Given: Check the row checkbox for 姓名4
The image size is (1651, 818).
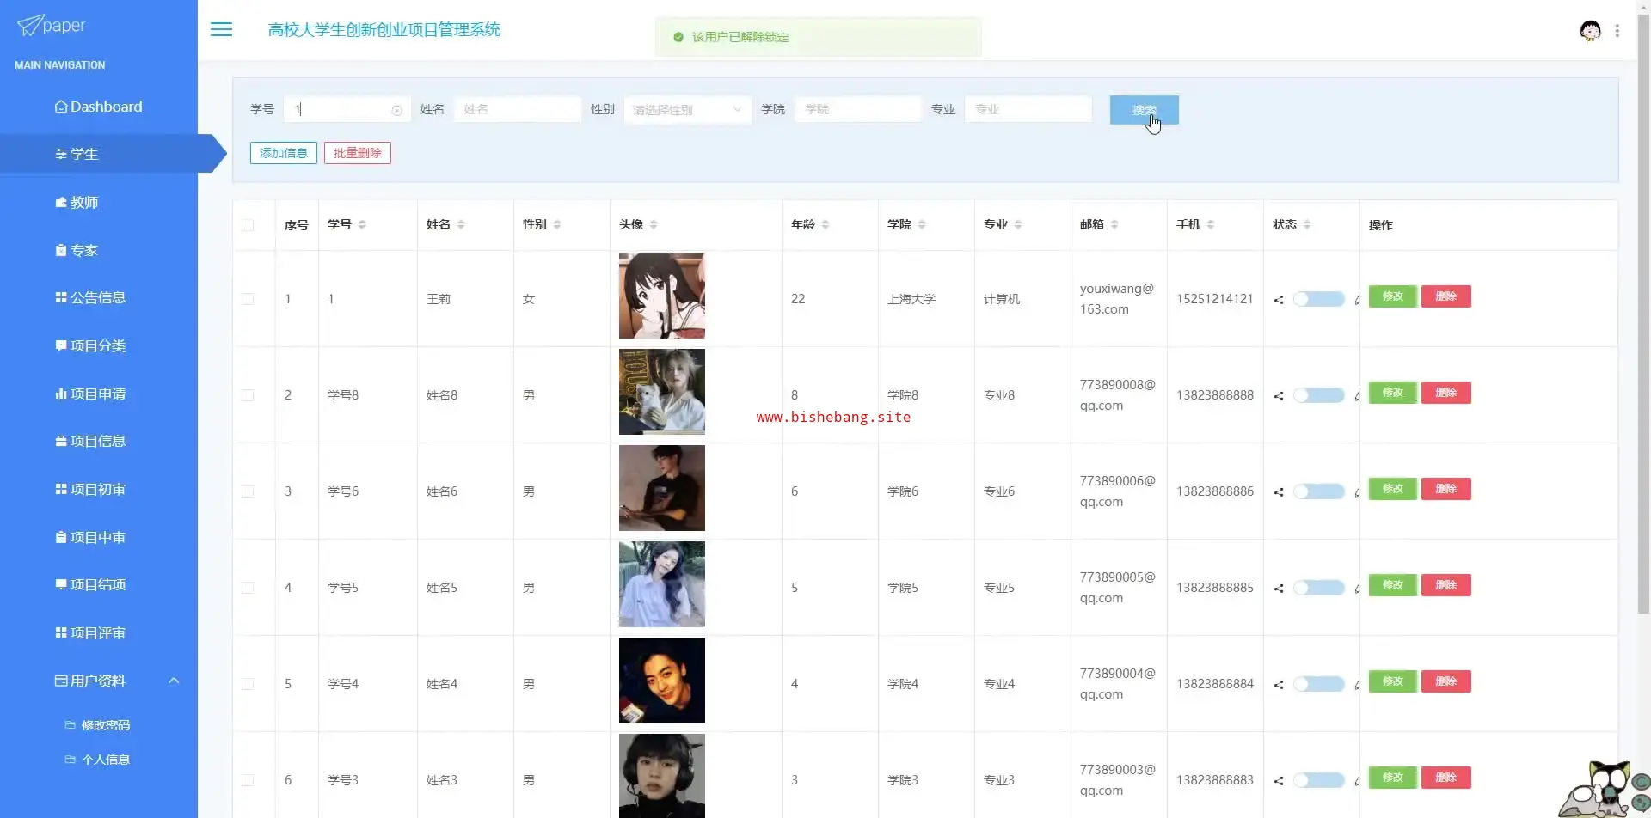Looking at the screenshot, I should [x=248, y=684].
